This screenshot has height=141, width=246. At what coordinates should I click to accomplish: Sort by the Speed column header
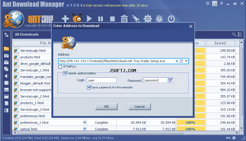[x=220, y=43]
